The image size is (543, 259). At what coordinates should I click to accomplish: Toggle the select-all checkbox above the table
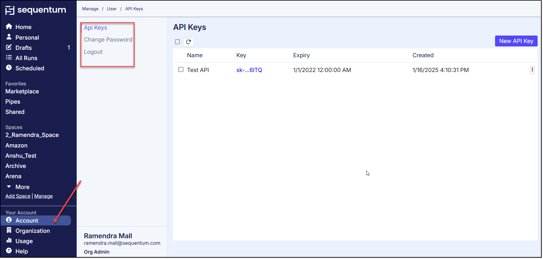pyautogui.click(x=177, y=42)
